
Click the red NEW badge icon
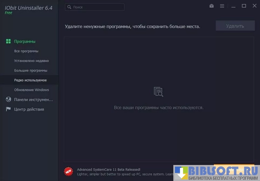coord(68,171)
